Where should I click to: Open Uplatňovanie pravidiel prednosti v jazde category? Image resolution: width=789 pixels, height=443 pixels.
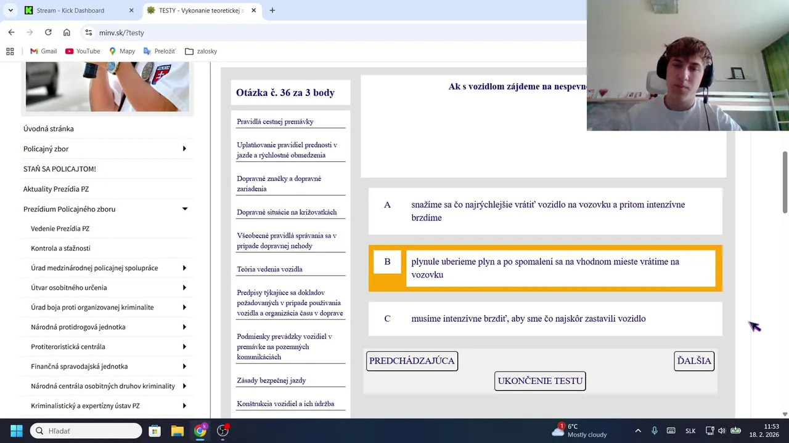click(x=287, y=150)
